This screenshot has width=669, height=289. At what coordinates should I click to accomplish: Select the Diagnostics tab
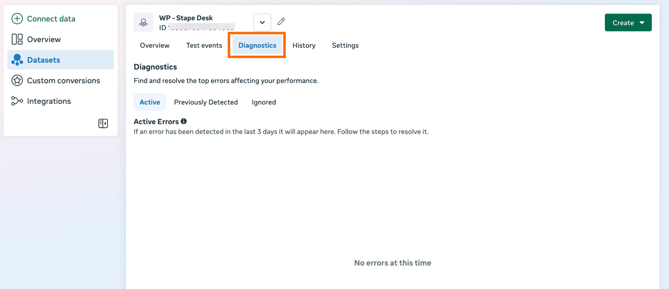257,45
